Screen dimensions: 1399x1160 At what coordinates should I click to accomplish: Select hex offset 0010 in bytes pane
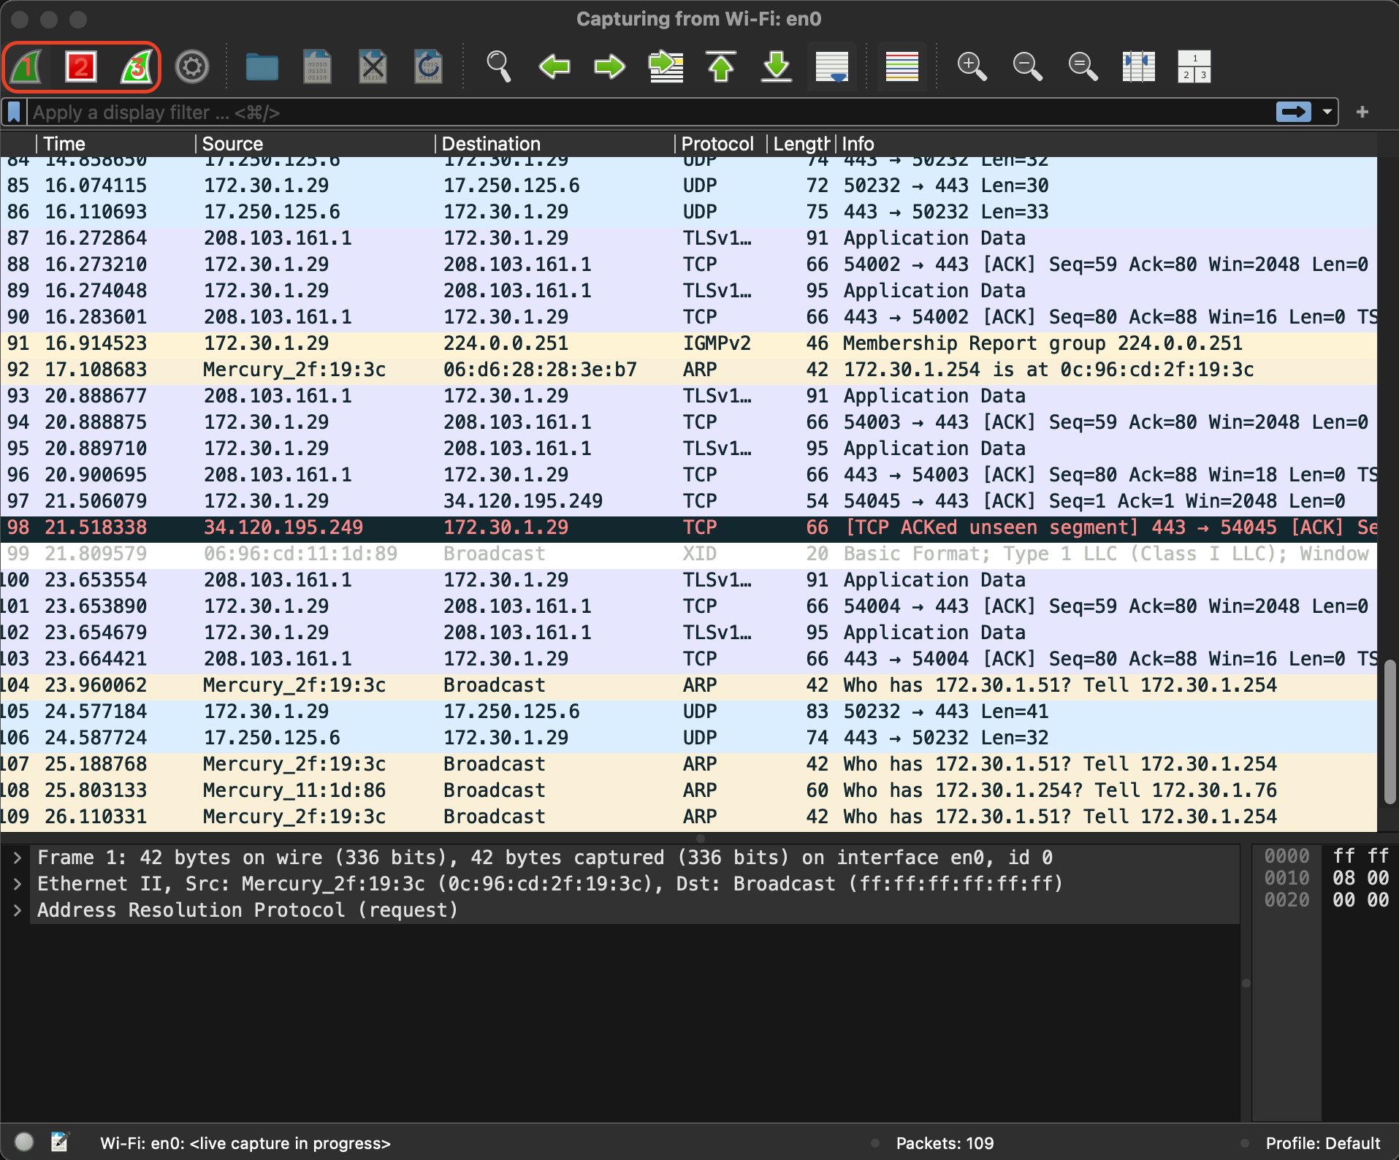(x=1286, y=878)
